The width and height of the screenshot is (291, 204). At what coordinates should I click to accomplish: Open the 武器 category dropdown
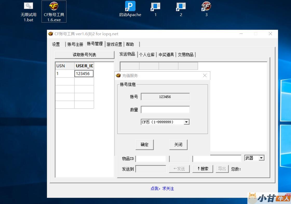(261, 158)
